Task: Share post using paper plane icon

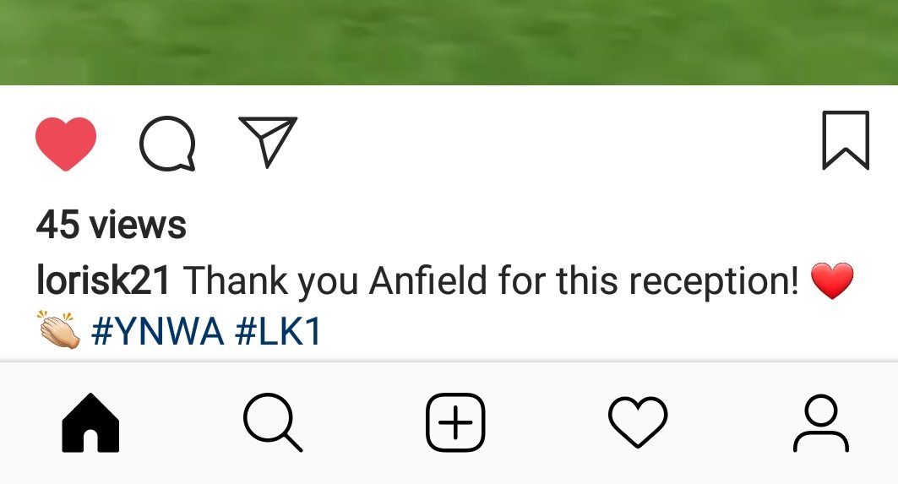Action: click(x=268, y=141)
